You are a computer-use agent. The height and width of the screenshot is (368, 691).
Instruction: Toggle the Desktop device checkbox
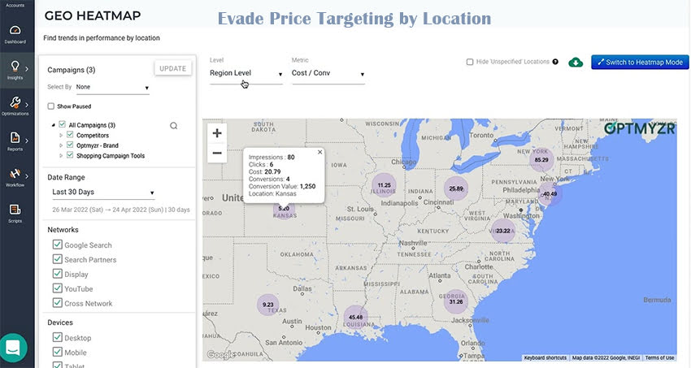click(x=57, y=337)
